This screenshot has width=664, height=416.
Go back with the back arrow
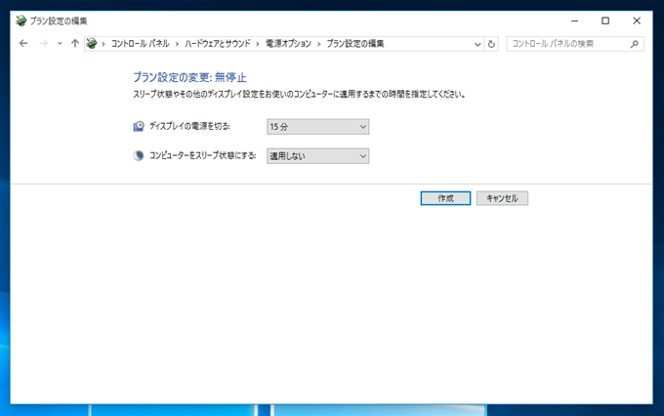pos(23,43)
